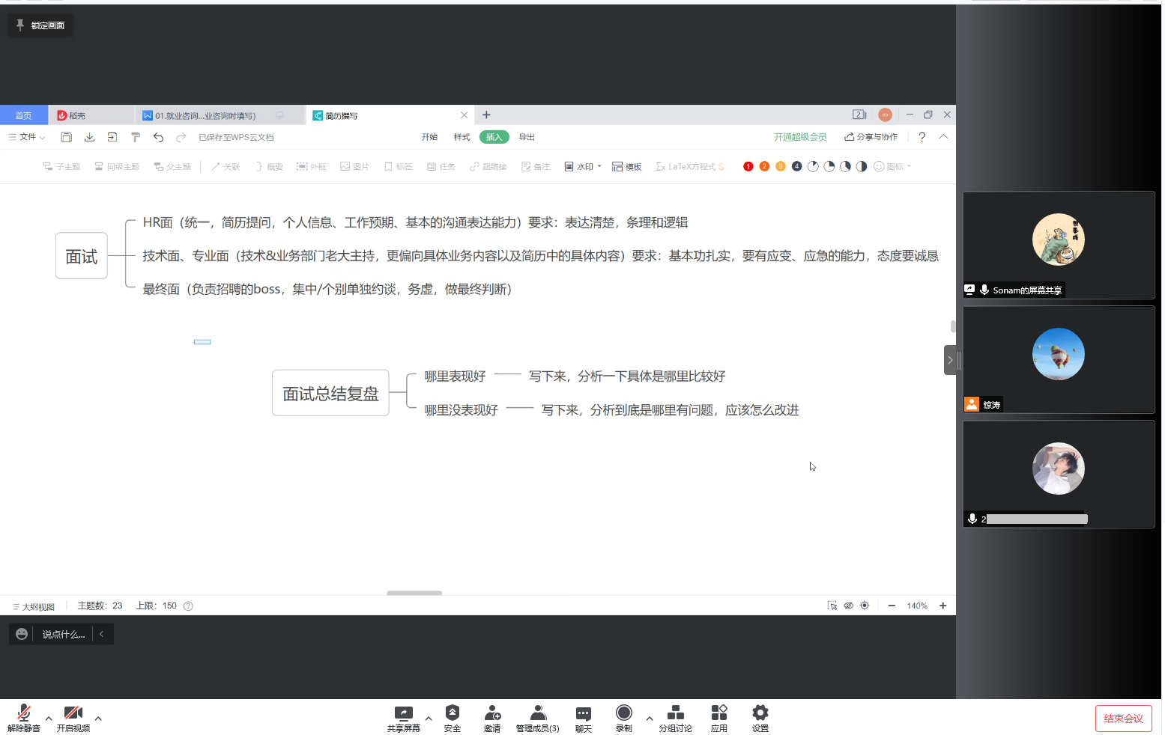Click the Share Screen icon
Image resolution: width=1165 pixels, height=735 pixels.
pyautogui.click(x=403, y=713)
